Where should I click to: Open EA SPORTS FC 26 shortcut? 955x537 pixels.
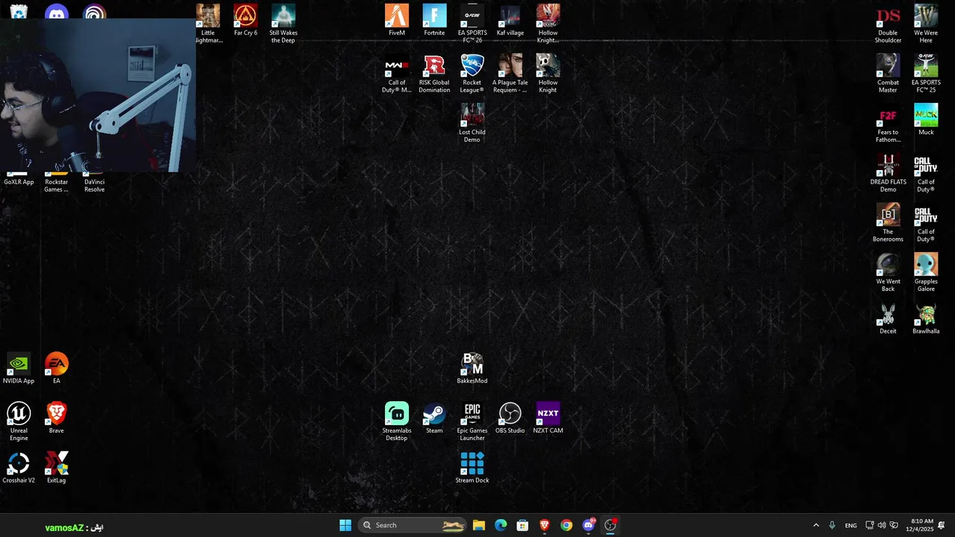pos(472,24)
